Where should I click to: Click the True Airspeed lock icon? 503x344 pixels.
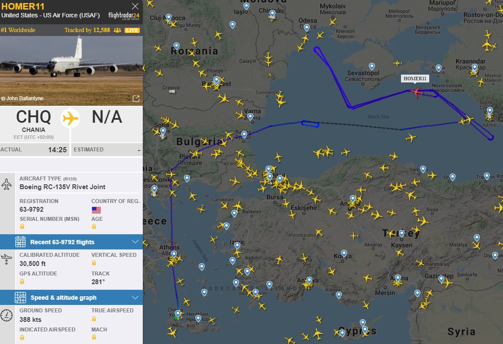tap(94, 319)
